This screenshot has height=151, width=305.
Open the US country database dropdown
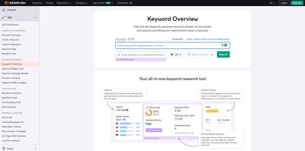click(x=176, y=55)
